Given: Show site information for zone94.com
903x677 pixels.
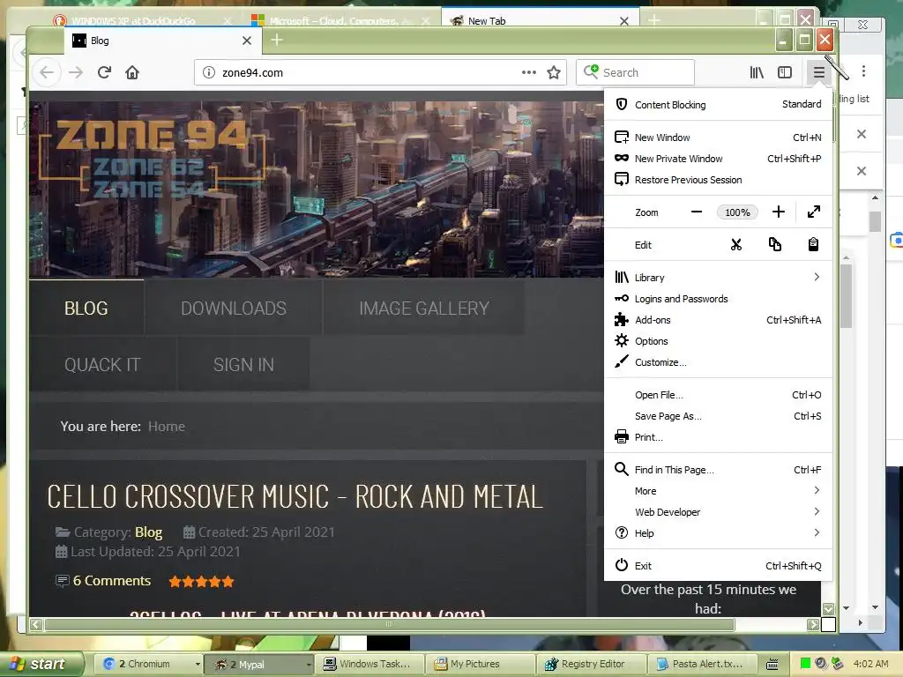Looking at the screenshot, I should (209, 72).
